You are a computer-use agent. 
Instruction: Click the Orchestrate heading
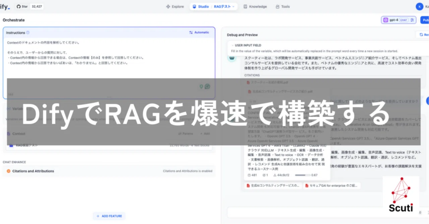click(x=14, y=20)
